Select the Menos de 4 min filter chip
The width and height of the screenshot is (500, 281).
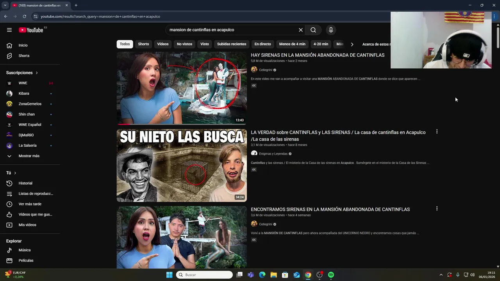tap(292, 44)
